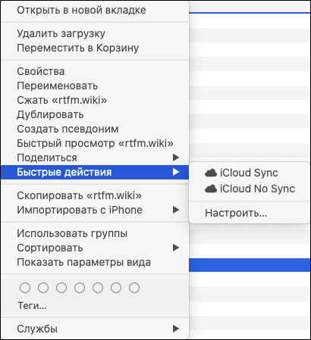Select the second tag color circle
The height and width of the screenshot is (340, 311).
coord(43,288)
